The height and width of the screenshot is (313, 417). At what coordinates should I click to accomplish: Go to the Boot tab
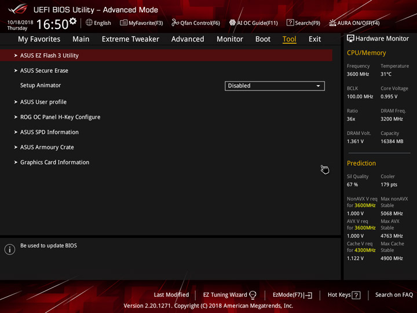tap(263, 39)
